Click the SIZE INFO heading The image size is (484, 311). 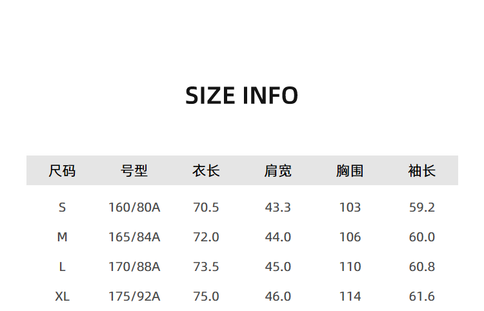[x=241, y=95]
